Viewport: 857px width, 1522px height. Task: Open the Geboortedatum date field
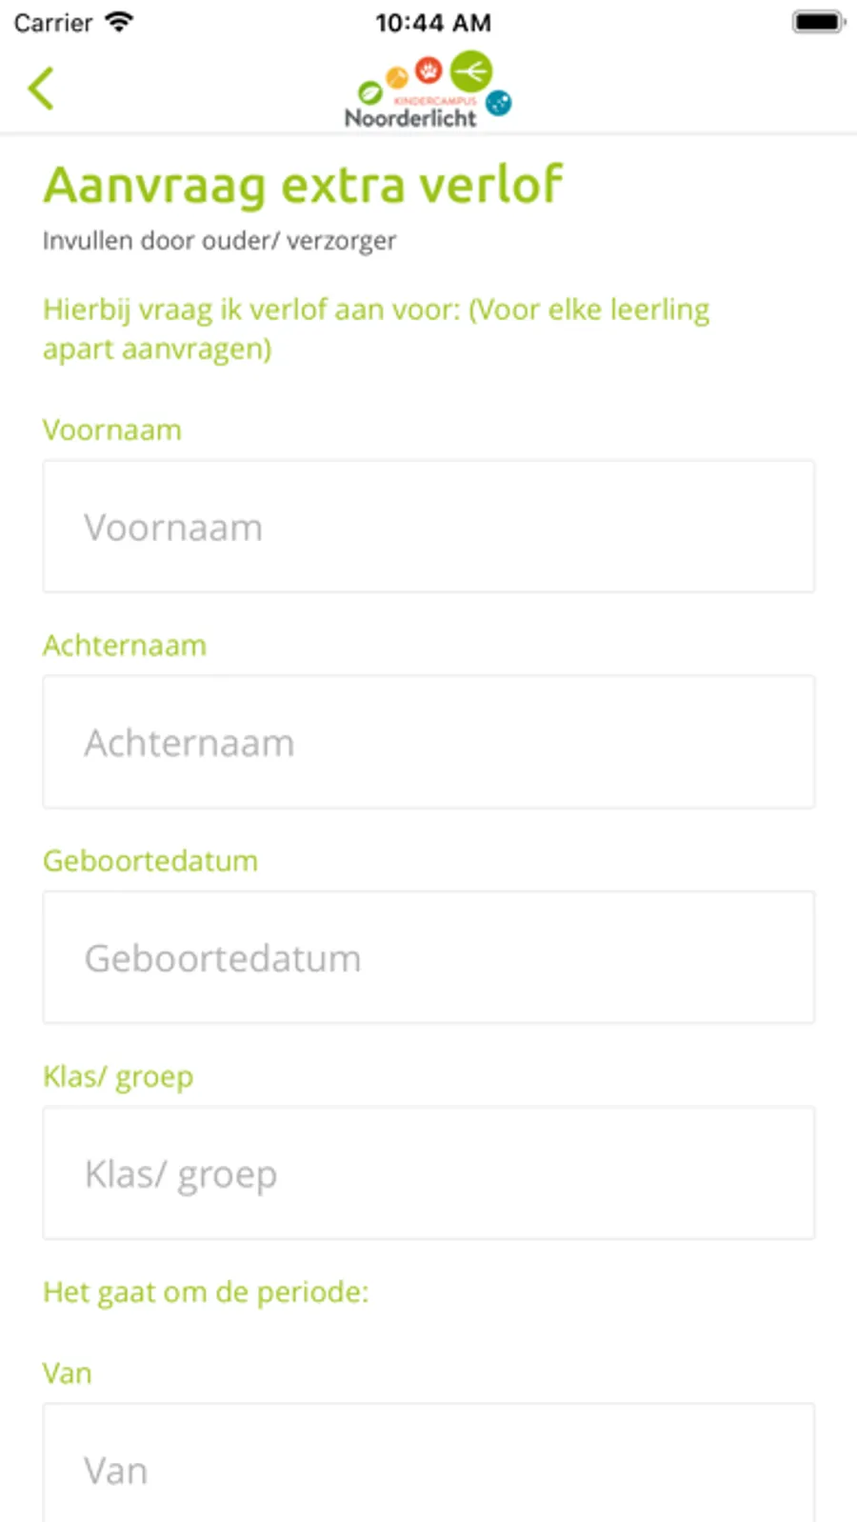click(x=428, y=957)
